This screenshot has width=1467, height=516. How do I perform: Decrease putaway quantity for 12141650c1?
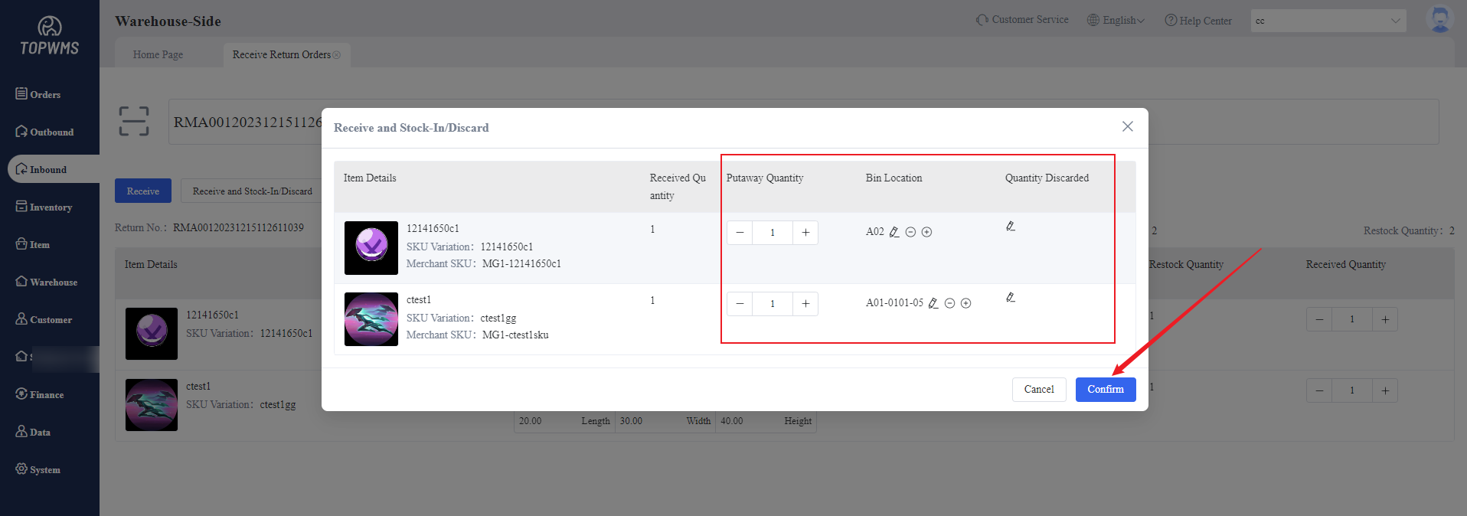point(740,233)
